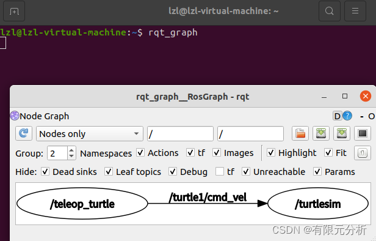Click the rqt_graph__RosGraph title bar
The image size is (376, 241).
pyautogui.click(x=192, y=97)
